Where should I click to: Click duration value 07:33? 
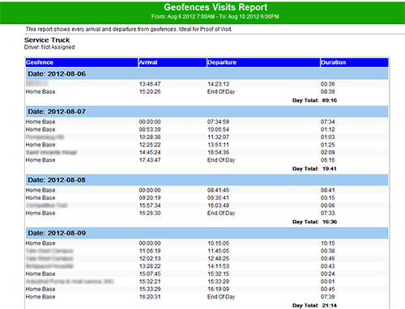[328, 213]
